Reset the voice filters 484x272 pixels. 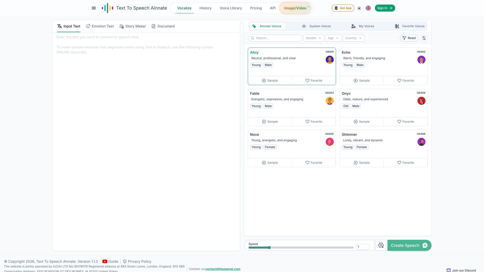click(409, 38)
